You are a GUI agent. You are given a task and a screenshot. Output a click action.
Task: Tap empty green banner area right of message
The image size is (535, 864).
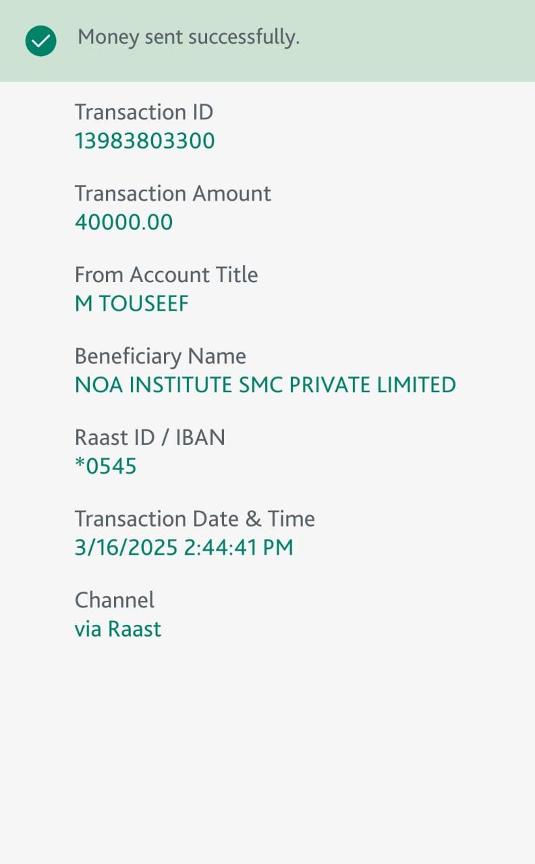point(418,40)
